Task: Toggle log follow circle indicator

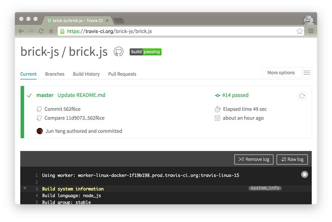Action: 304,174
